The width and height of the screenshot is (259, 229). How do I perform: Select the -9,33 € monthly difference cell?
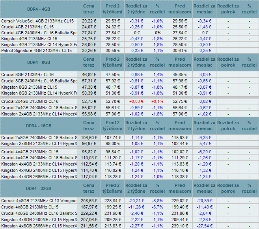tap(205, 138)
